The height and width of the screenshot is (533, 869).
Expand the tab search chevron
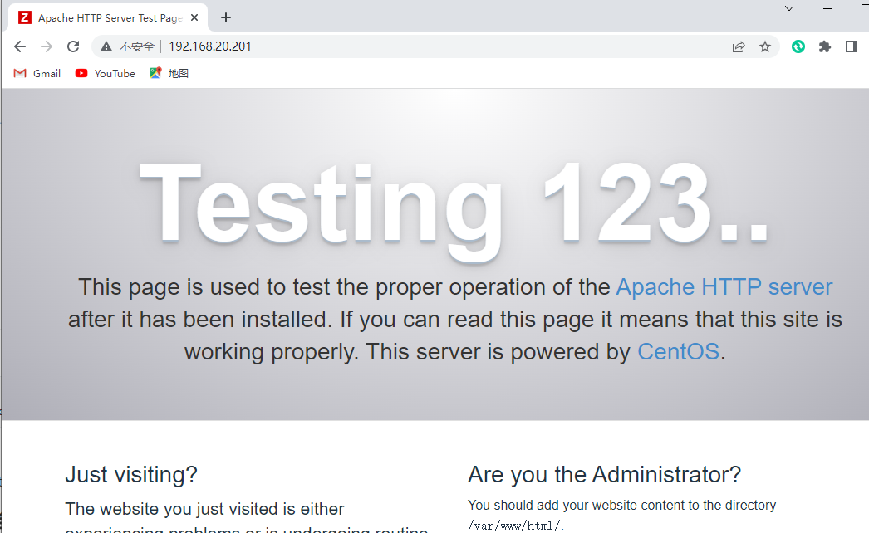[x=789, y=8]
